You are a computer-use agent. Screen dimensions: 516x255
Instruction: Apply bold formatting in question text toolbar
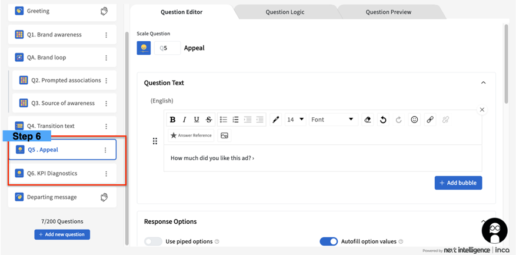[x=172, y=120]
